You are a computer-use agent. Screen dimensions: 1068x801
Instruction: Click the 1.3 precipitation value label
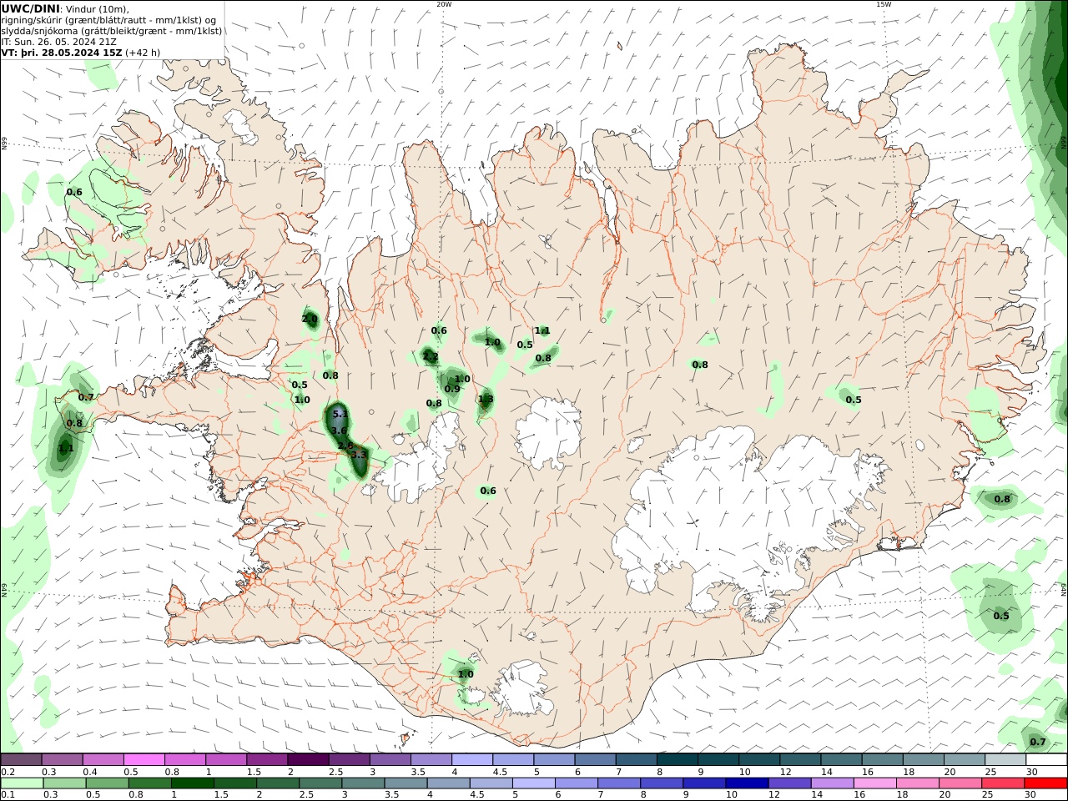point(486,399)
